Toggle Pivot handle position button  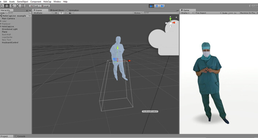(x=34, y=6)
